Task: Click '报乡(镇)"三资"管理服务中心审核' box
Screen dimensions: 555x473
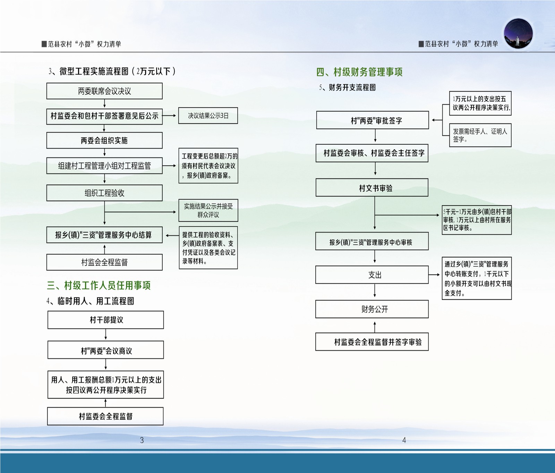Action: (372, 241)
